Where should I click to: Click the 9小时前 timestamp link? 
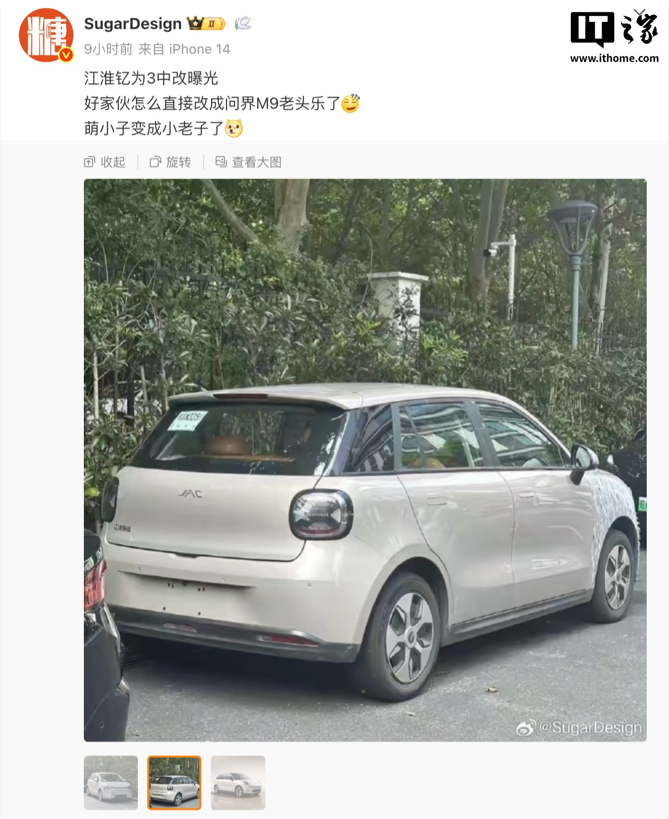(108, 49)
